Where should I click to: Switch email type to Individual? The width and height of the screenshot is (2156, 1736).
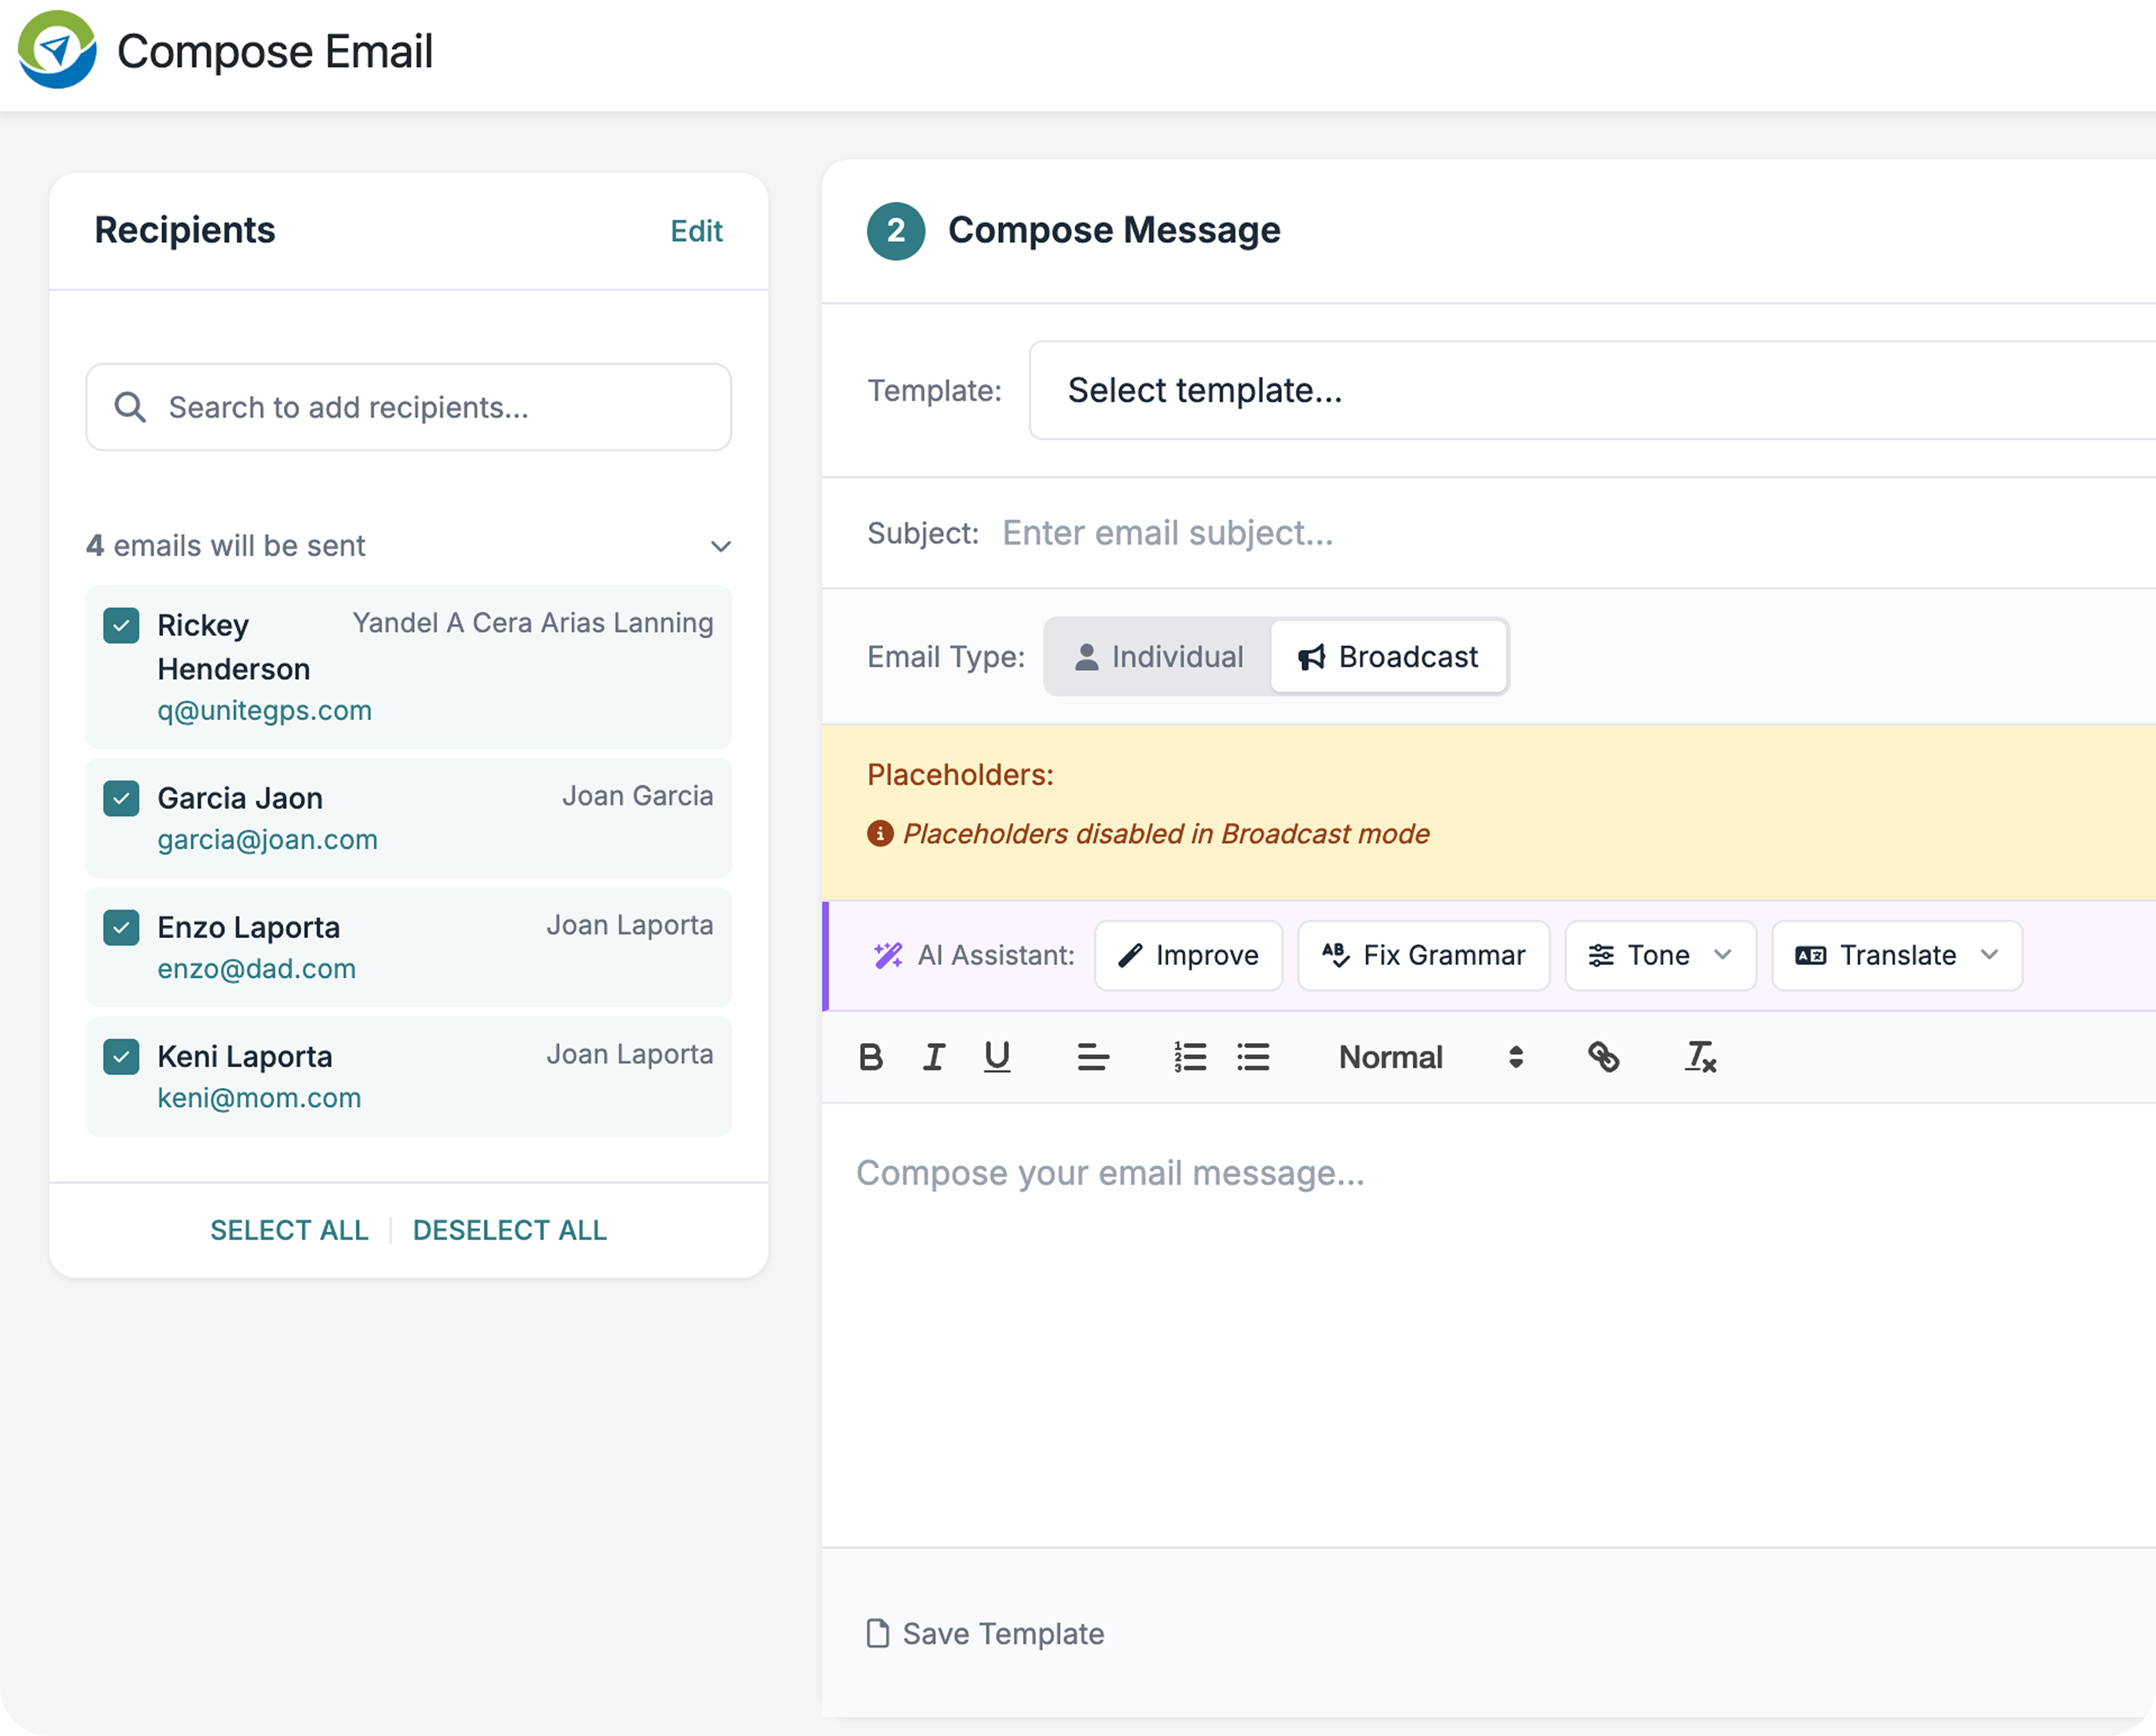1158,657
